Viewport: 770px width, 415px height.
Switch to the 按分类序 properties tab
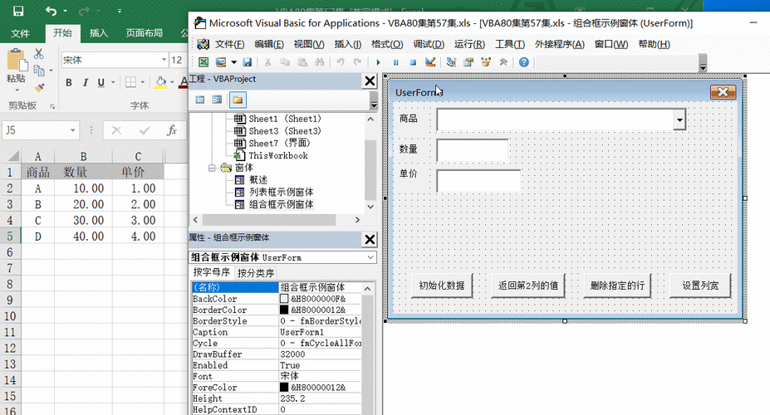click(256, 272)
